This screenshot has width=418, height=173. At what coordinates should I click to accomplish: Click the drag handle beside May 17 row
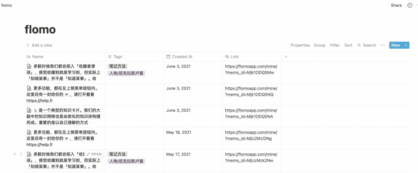point(21,154)
